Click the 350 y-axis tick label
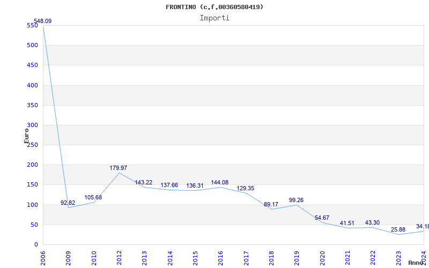Viewport: 429px width, 268px height. click(x=32, y=105)
